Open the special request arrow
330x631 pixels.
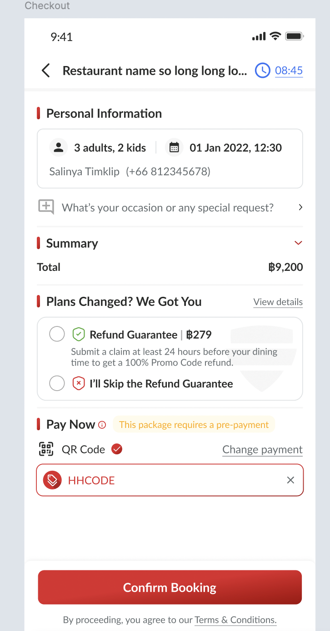(300, 207)
